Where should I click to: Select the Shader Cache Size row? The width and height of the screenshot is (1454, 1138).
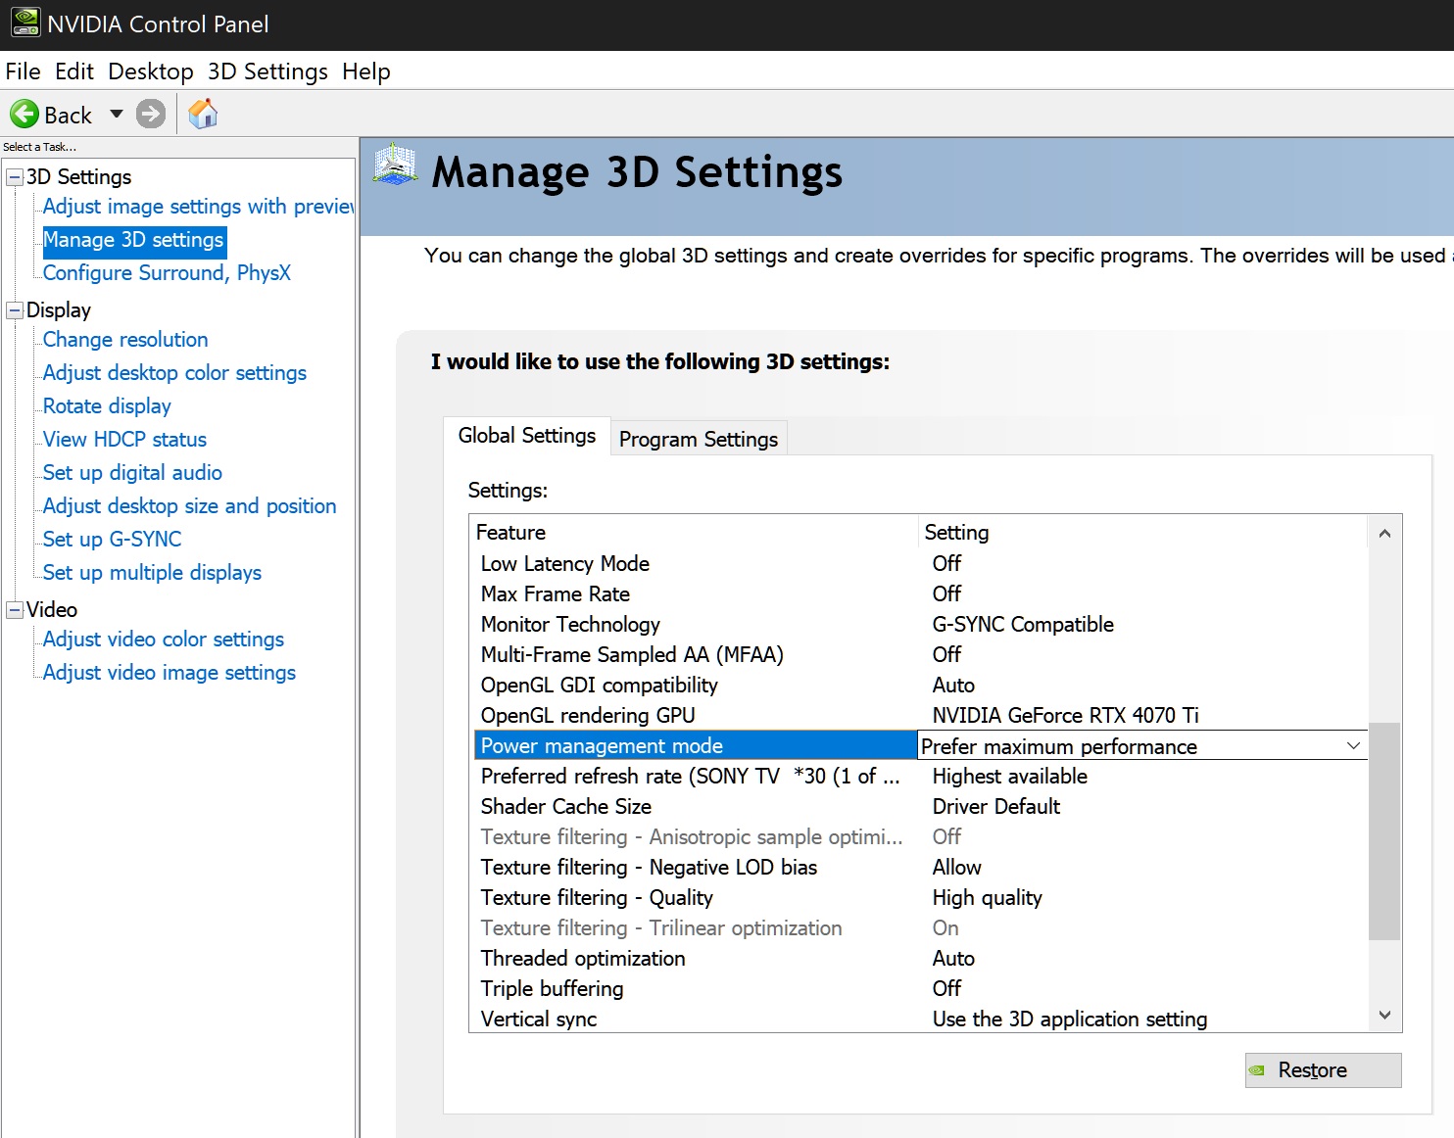click(x=920, y=806)
